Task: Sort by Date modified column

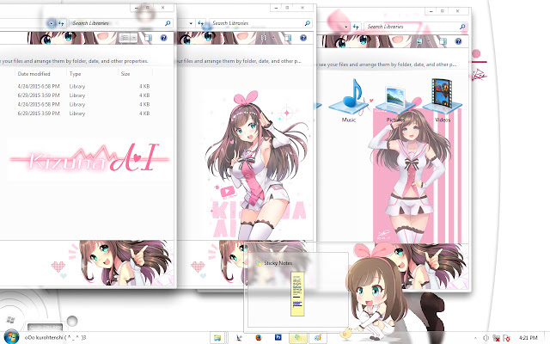Action: (34, 74)
